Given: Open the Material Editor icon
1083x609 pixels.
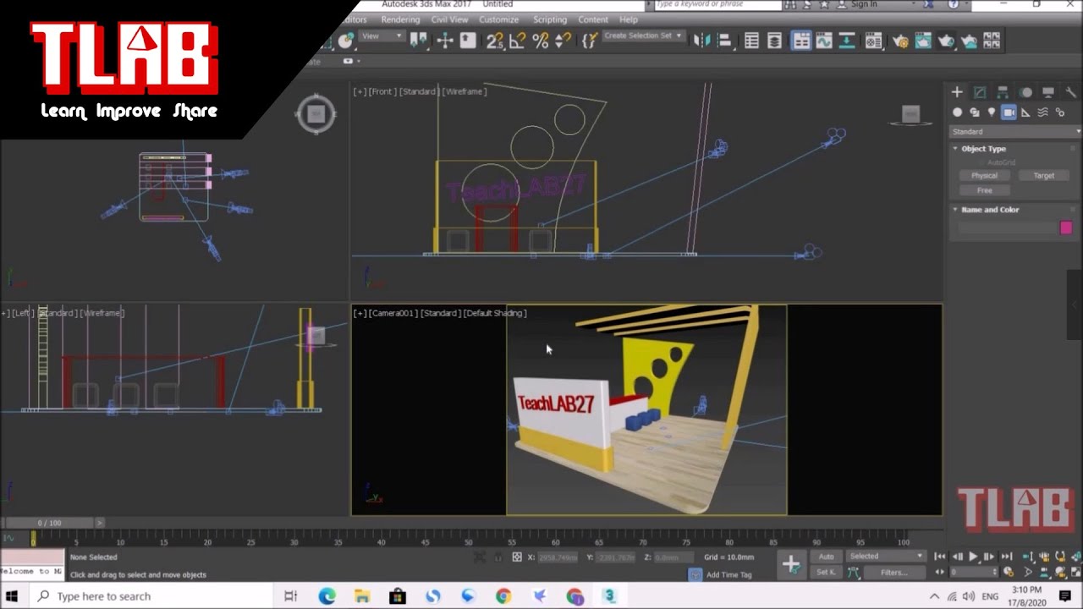Looking at the screenshot, I should click(874, 41).
